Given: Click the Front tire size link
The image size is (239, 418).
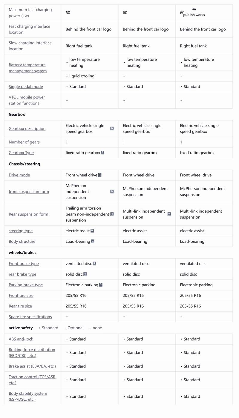Looking at the screenshot, I should tap(21, 296).
